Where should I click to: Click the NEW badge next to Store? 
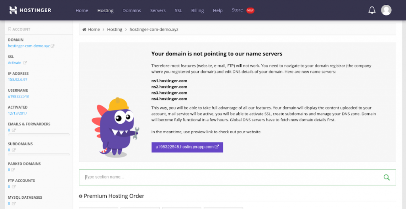[x=250, y=10]
